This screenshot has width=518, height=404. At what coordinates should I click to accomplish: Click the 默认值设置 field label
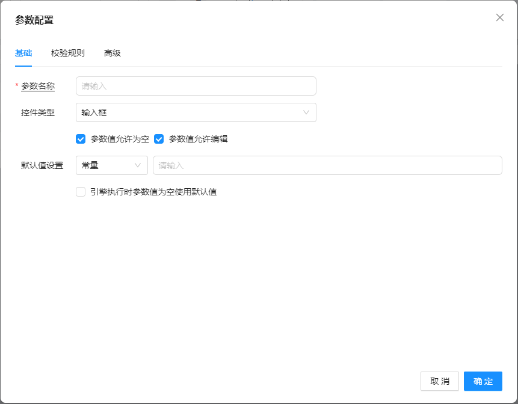point(42,165)
